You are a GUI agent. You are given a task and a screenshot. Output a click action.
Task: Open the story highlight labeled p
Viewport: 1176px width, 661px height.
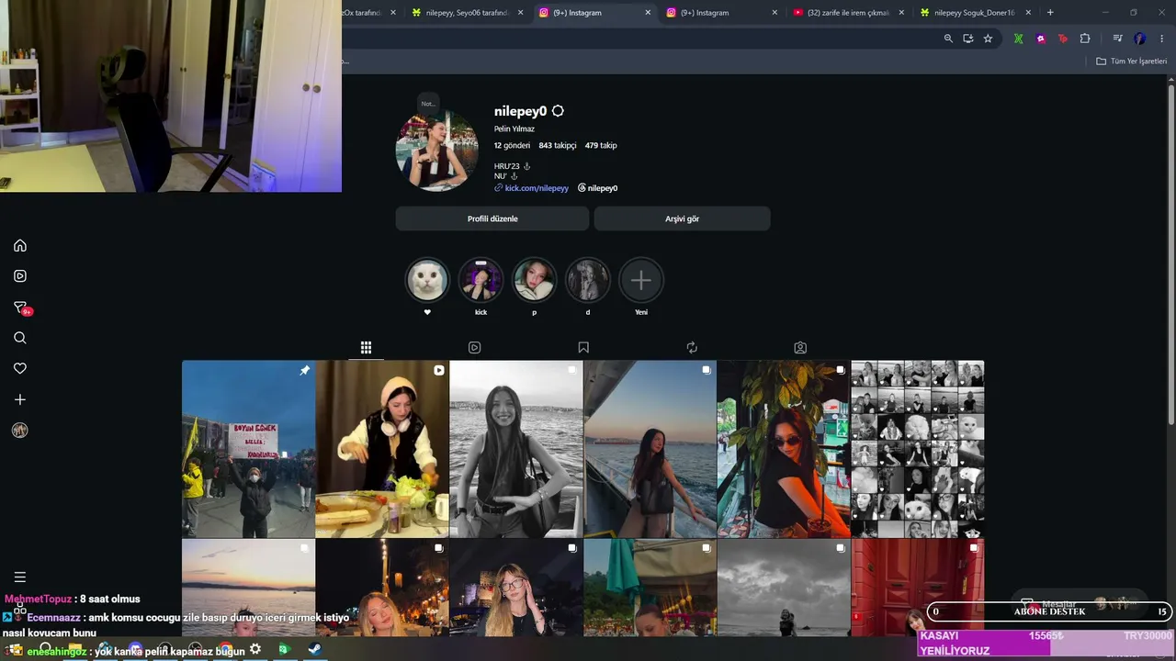click(534, 281)
